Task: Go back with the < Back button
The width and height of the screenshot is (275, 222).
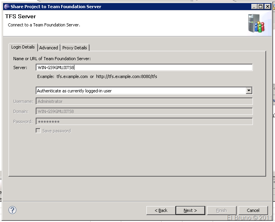Action: [161, 210]
